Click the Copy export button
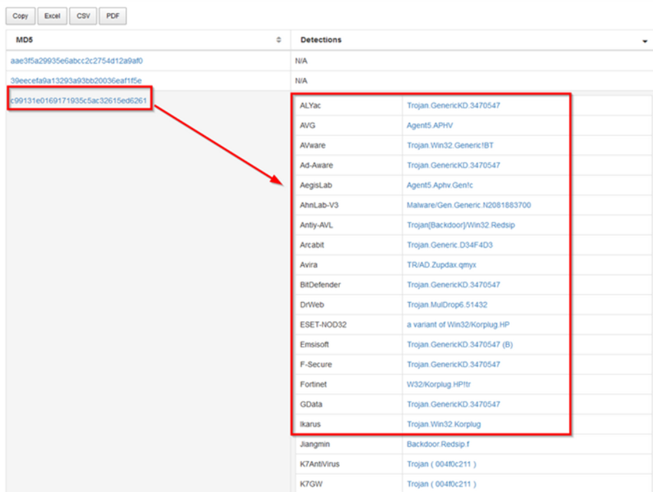The image size is (653, 492). coord(20,16)
